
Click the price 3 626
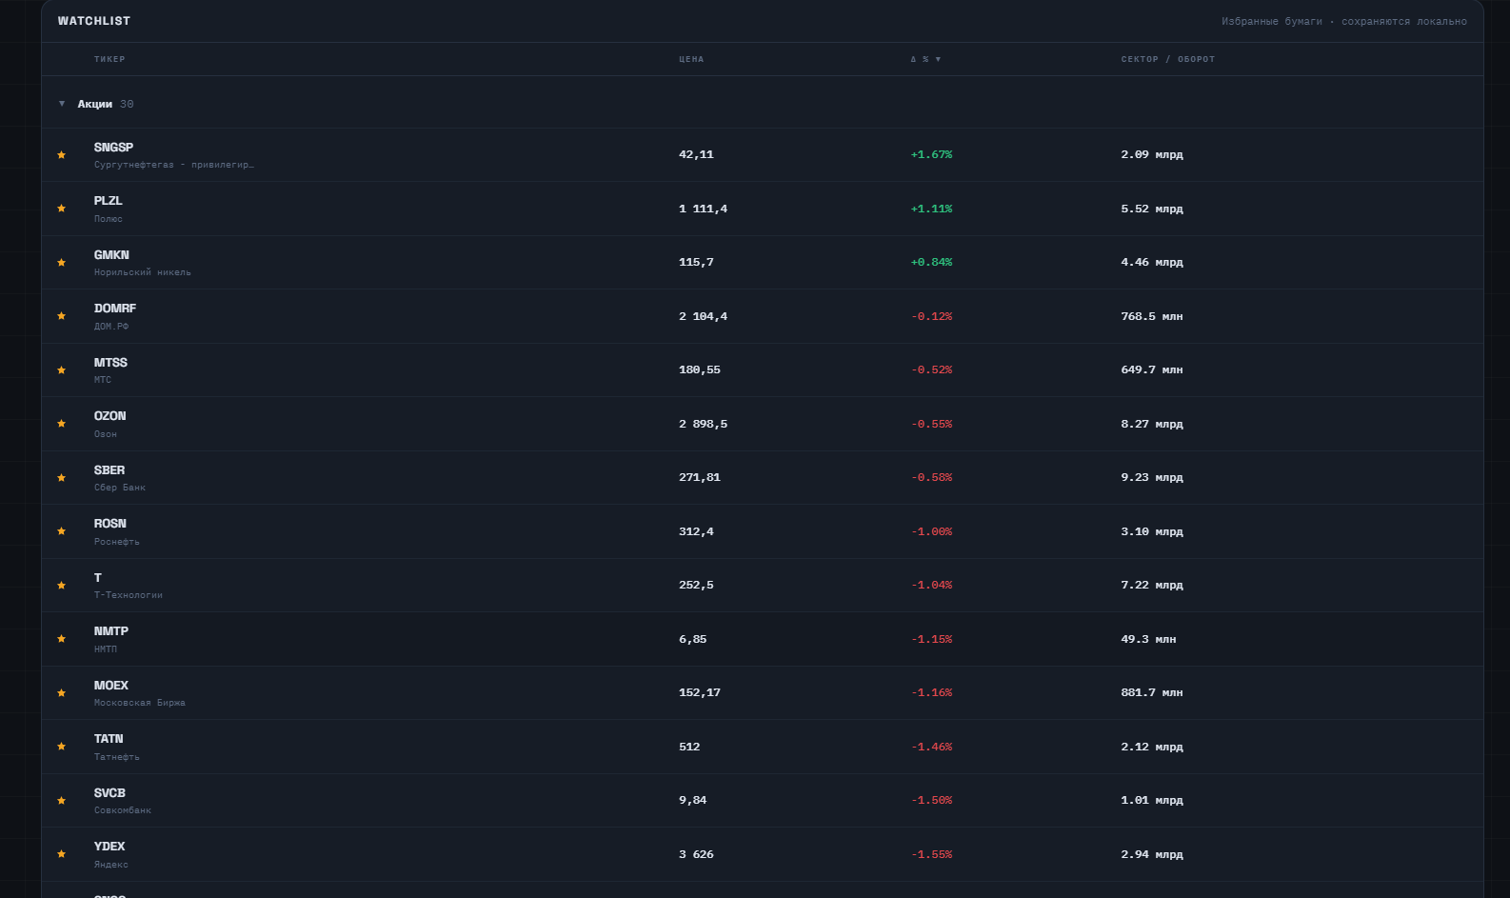tap(696, 854)
